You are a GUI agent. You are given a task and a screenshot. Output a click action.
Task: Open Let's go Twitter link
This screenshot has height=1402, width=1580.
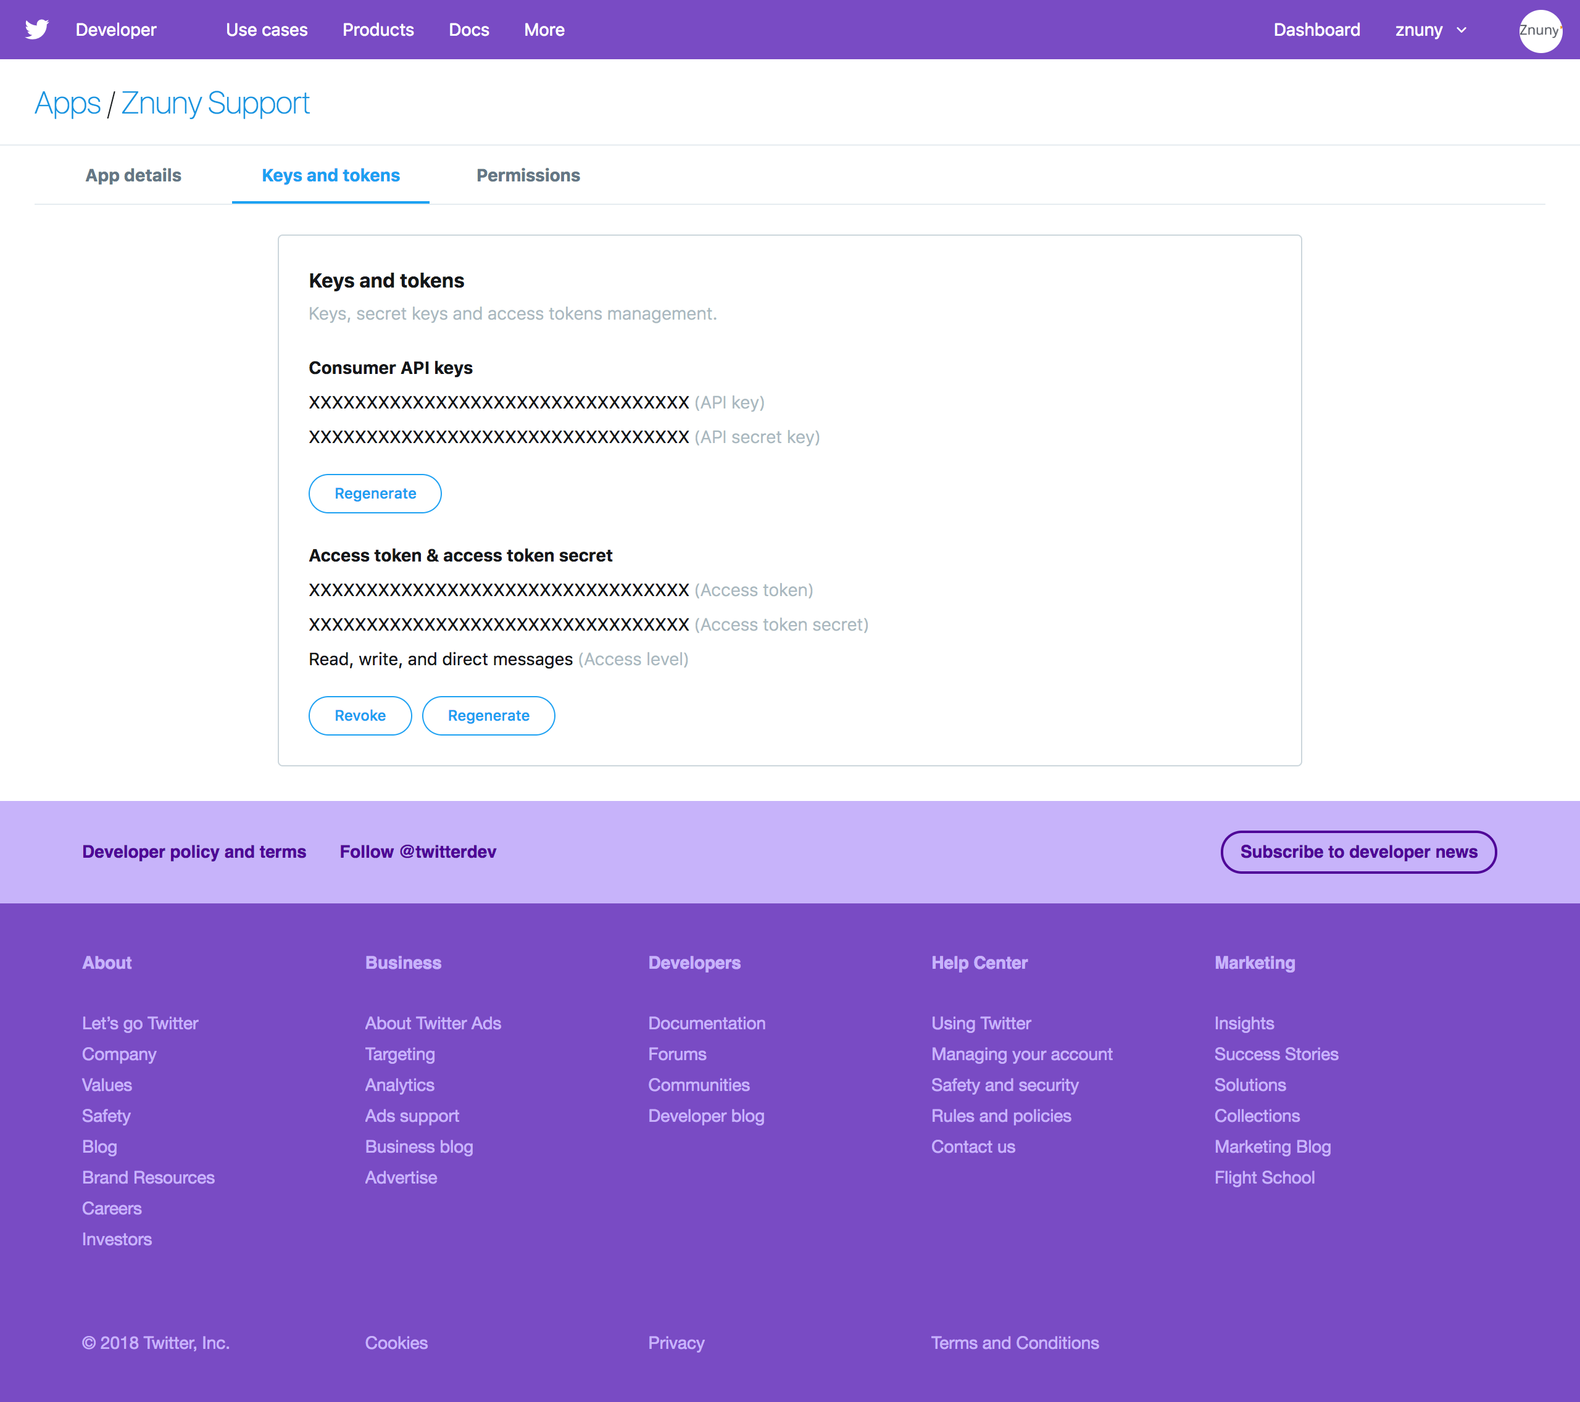[140, 1023]
